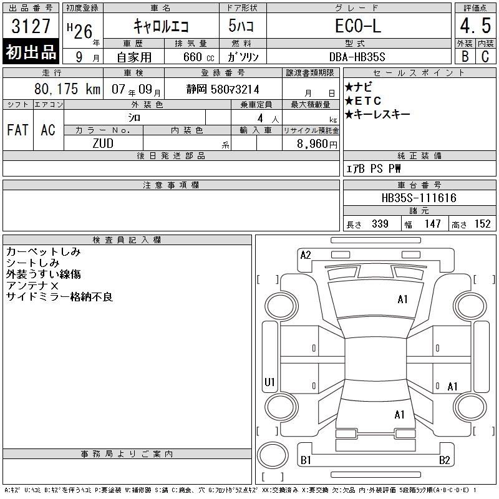499x499 pixels.
Task: Click the interior grade C
Action: (x=485, y=57)
